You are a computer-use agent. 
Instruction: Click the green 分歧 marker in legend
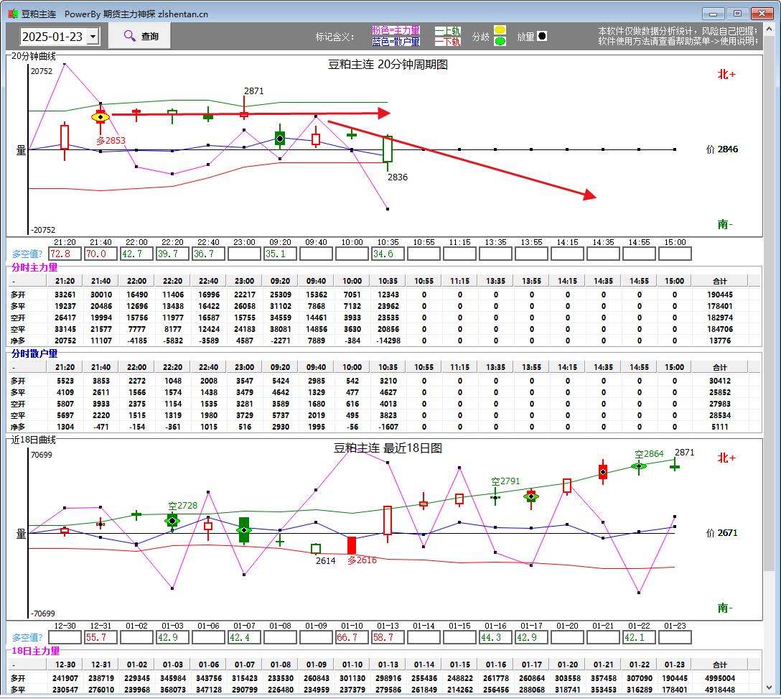coord(500,42)
